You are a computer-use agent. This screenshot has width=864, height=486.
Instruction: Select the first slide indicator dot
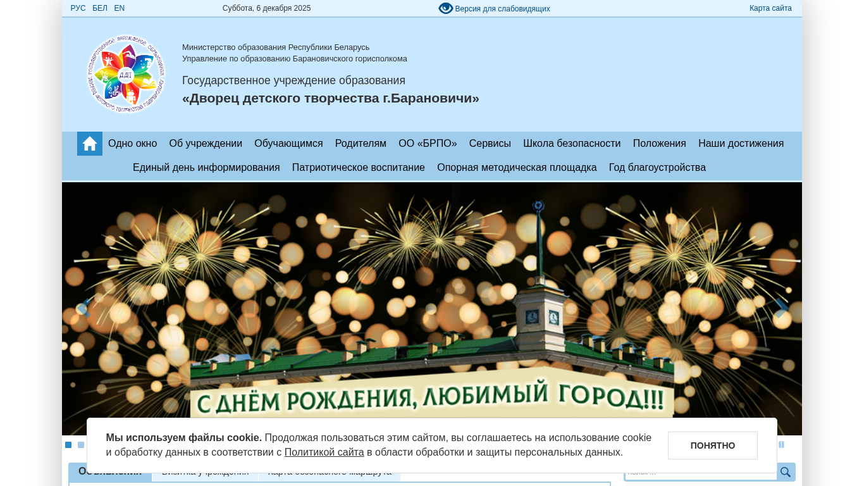68,445
